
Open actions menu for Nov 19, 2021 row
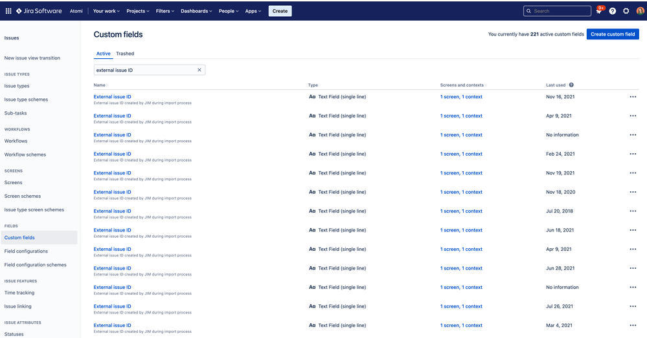point(633,173)
